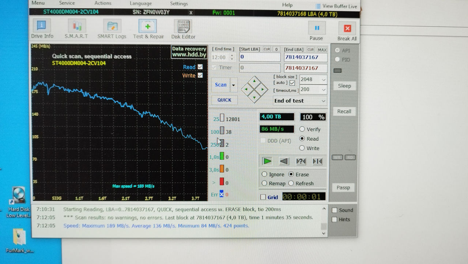Open the SMART Logs section
Image resolution: width=468 pixels, height=264 pixels.
click(x=112, y=29)
